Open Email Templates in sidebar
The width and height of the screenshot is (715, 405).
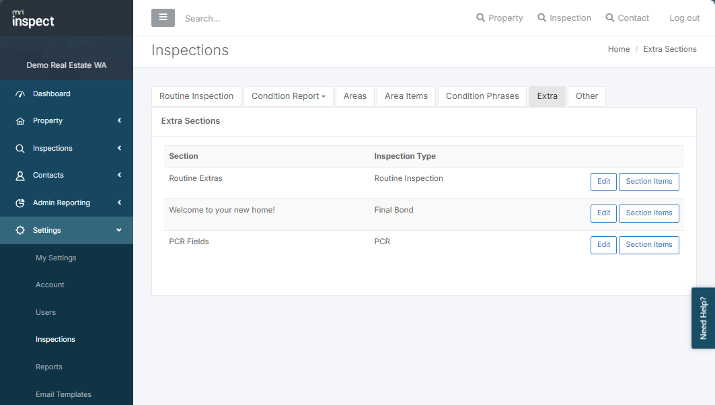click(x=63, y=394)
